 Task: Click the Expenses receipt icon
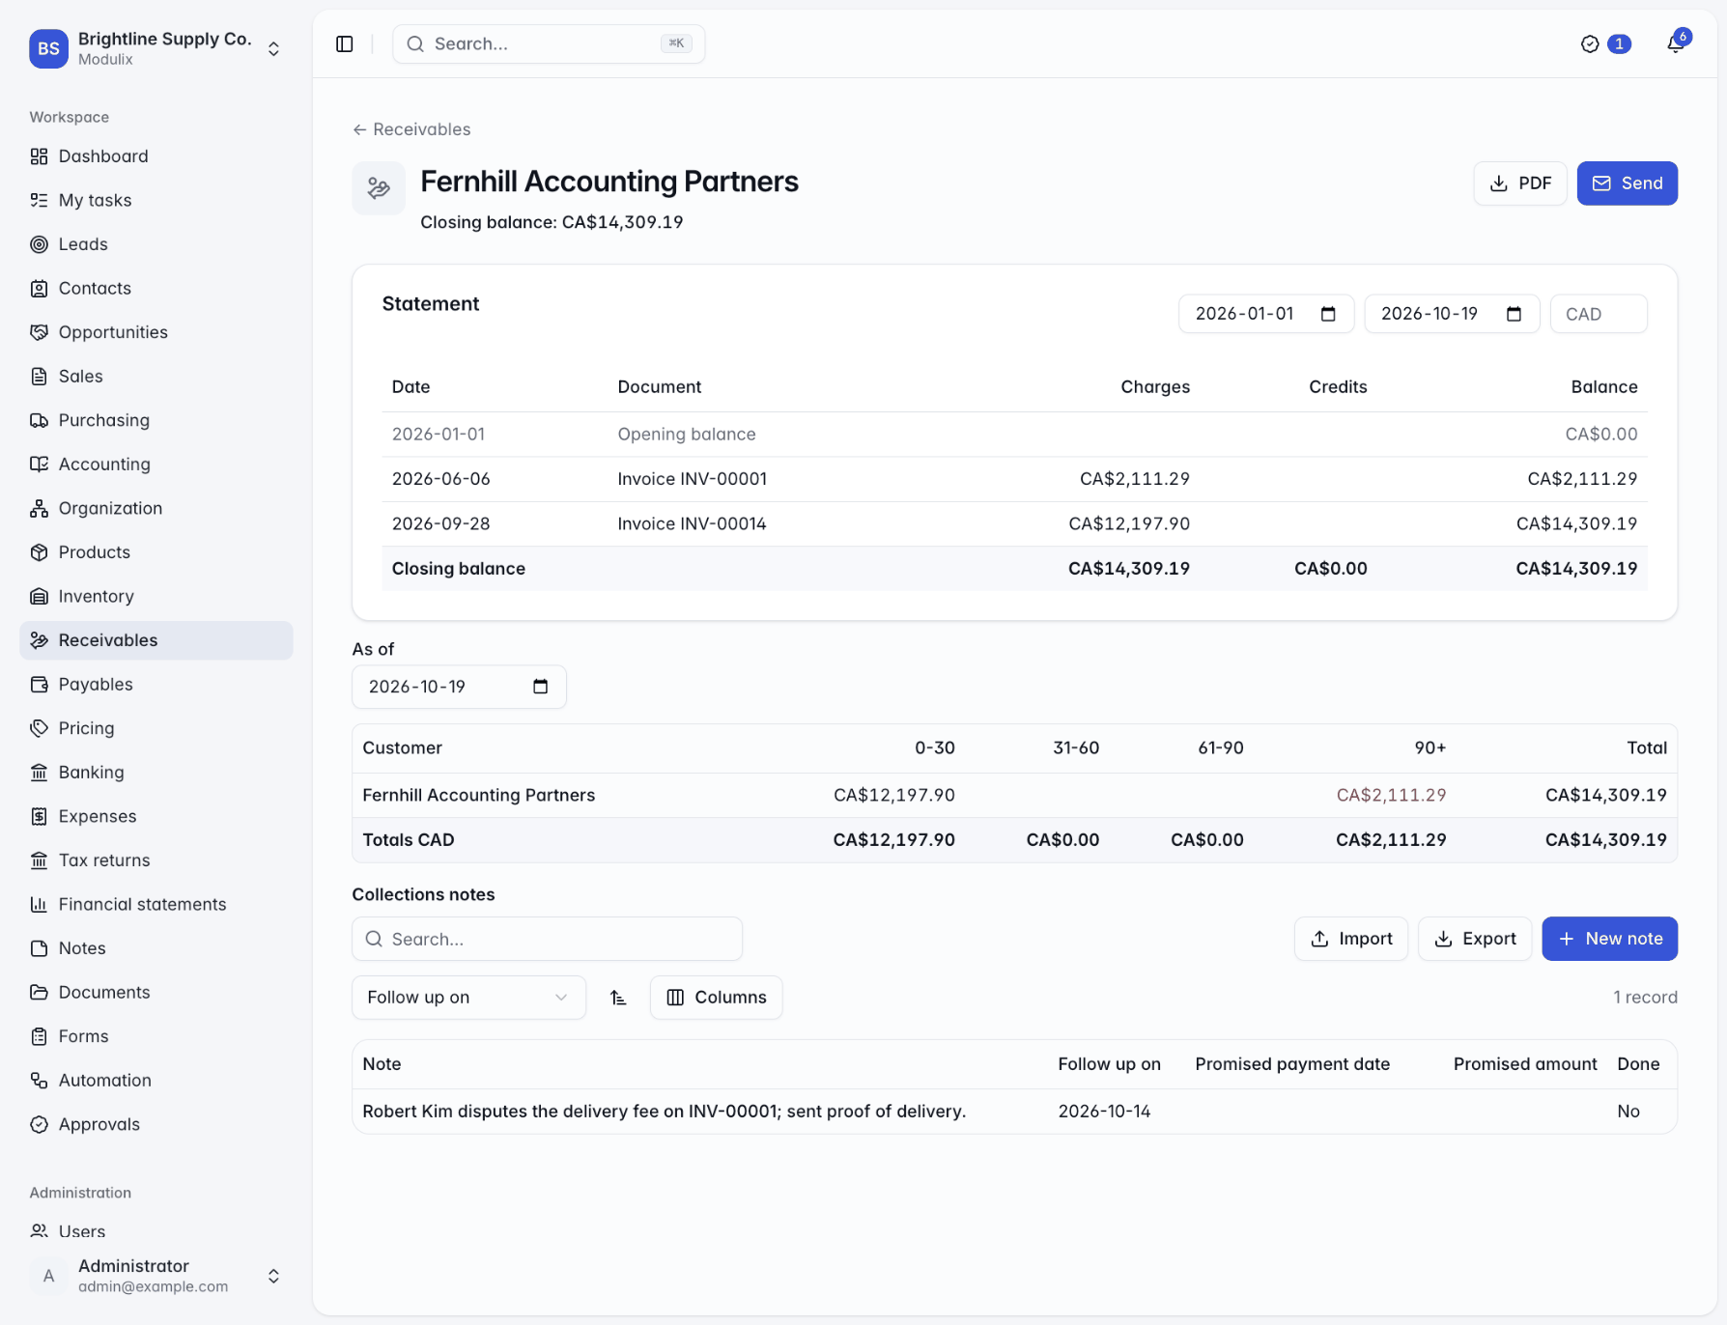(39, 816)
